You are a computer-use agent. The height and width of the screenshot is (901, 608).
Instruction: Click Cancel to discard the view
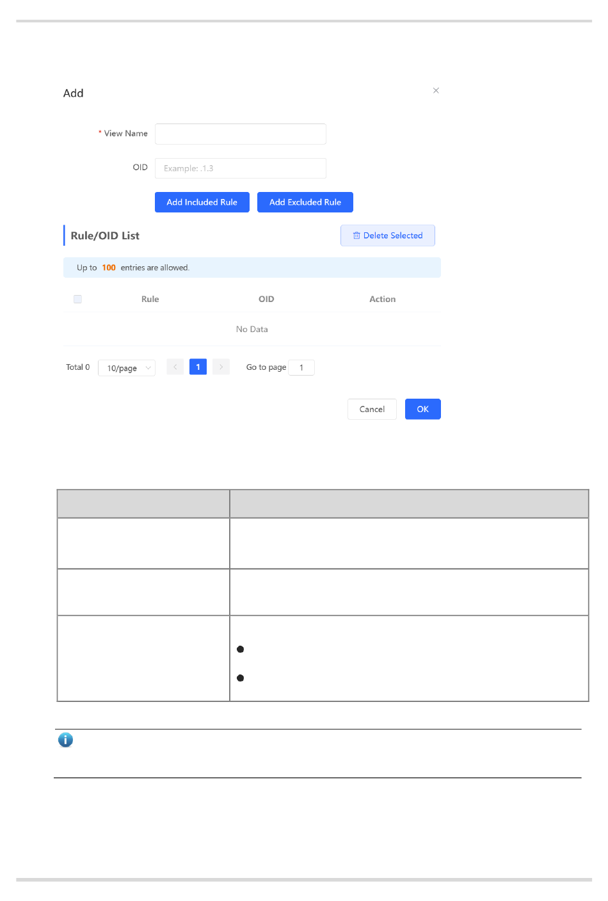[x=372, y=409]
